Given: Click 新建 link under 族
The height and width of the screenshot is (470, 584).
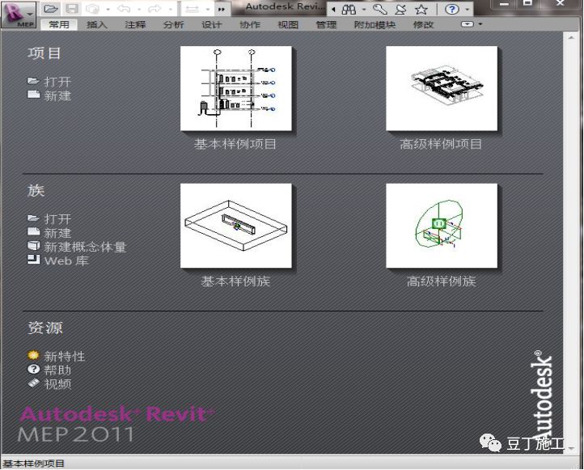Looking at the screenshot, I should pyautogui.click(x=57, y=233).
